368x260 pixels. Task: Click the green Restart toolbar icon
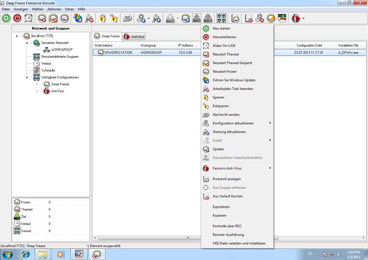tap(6, 18)
